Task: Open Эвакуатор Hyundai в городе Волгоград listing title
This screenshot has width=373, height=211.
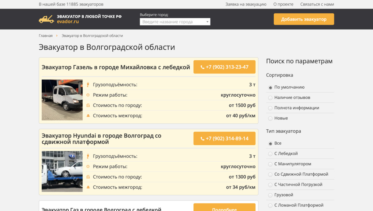Action: coord(101,139)
